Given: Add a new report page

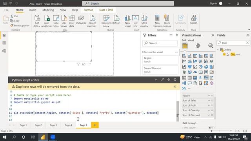Looking at the screenshot, I should pos(95,125).
